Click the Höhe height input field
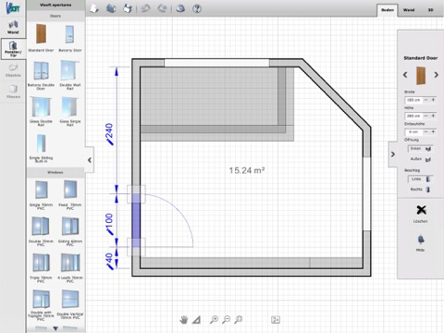Image resolution: width=444 pixels, height=333 pixels. coord(413,116)
